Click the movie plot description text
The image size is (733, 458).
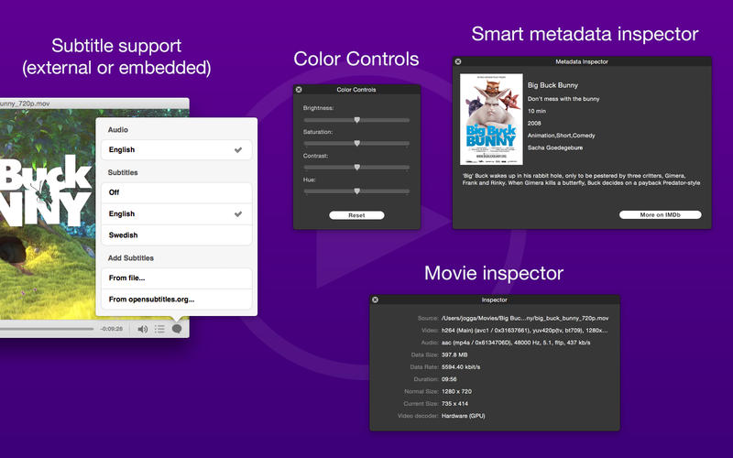581,179
